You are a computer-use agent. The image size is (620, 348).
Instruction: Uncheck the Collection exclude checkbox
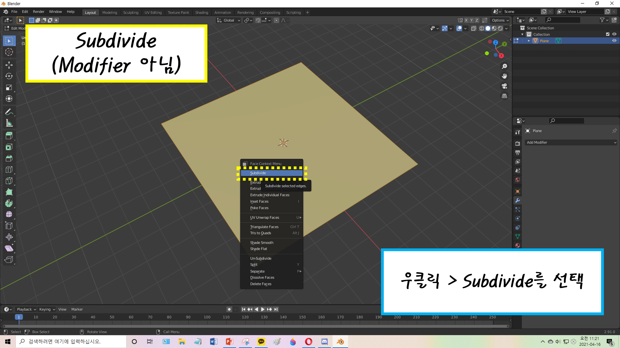[x=608, y=34]
